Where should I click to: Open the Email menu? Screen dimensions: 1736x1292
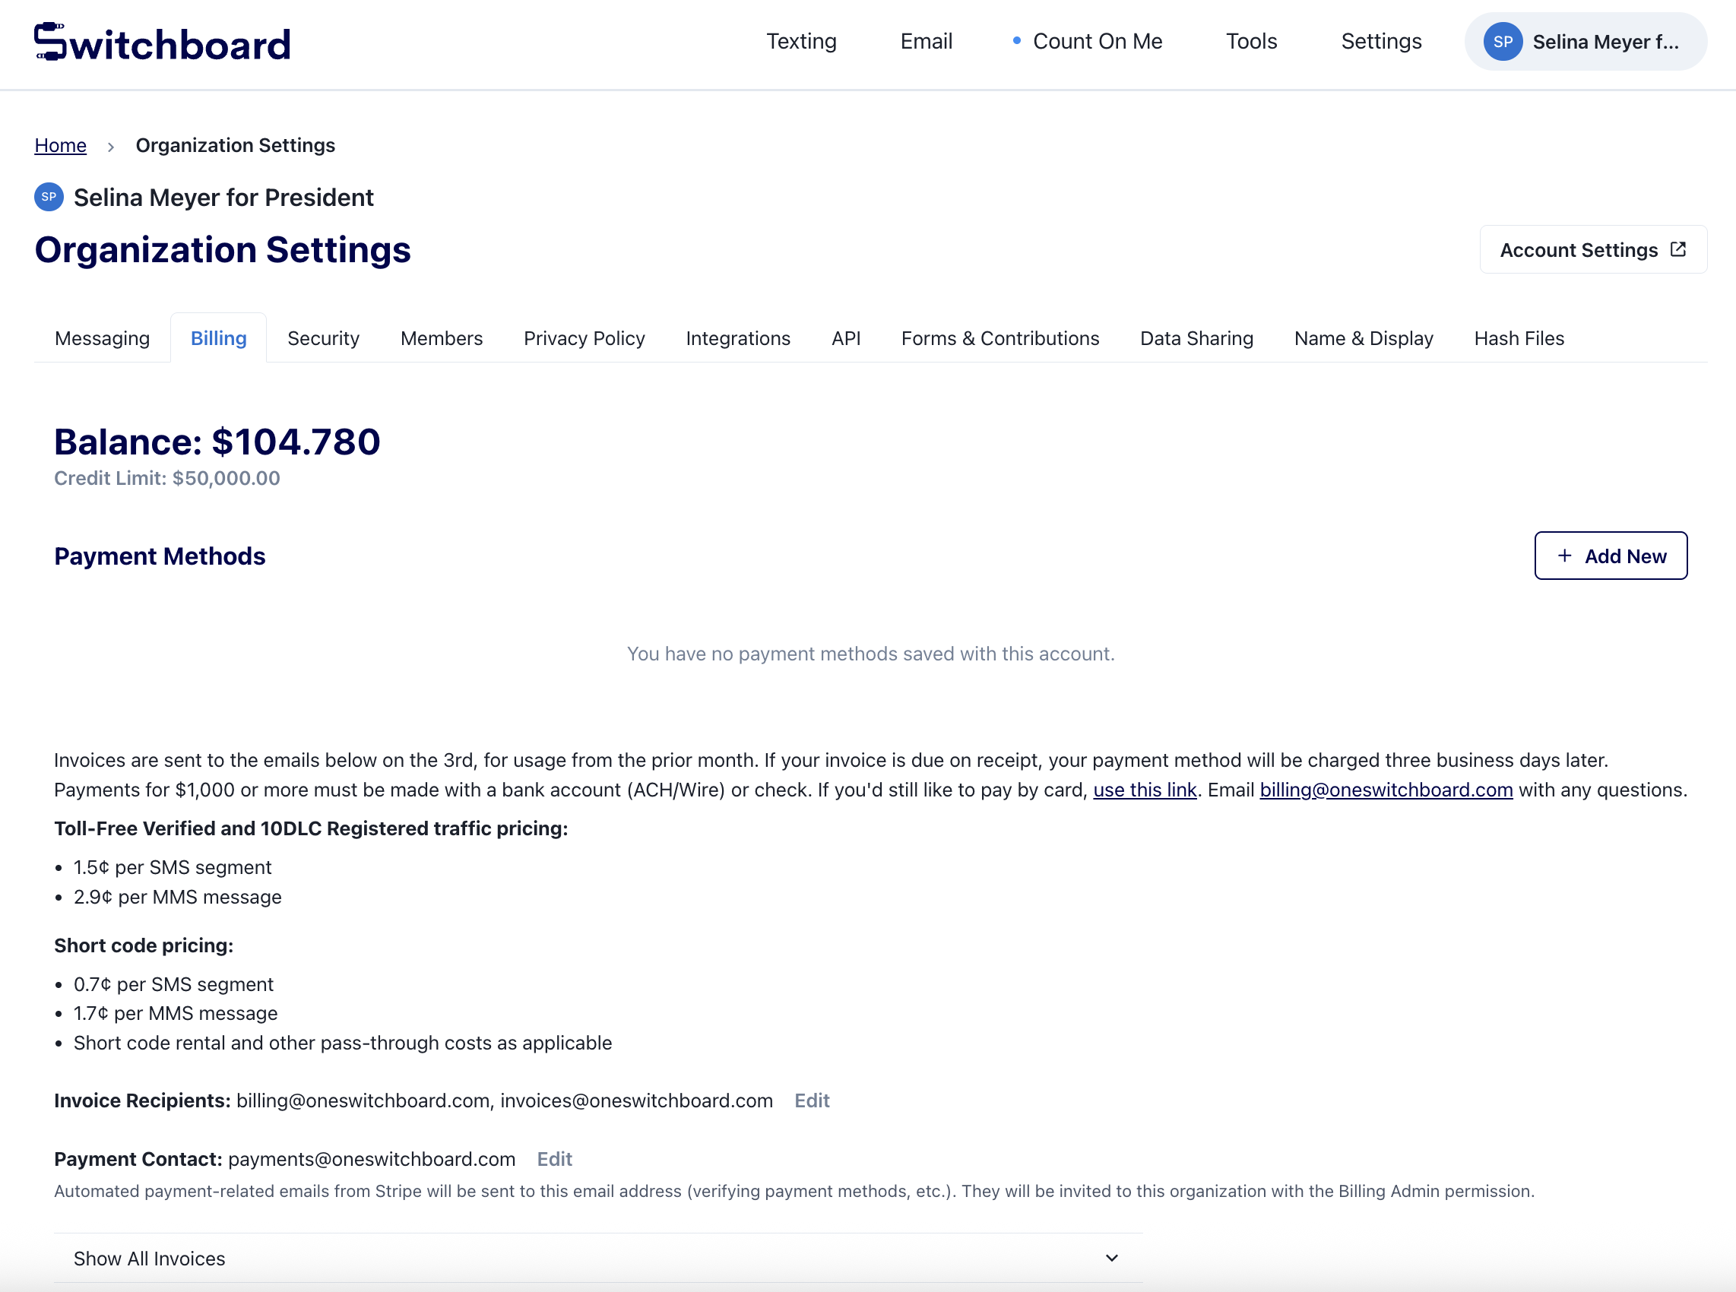(x=926, y=42)
